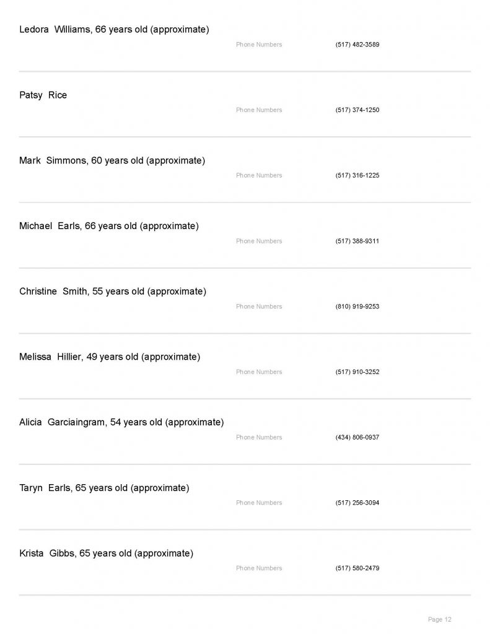Click the Michael Earls name entry
Viewport: 490px width, 634px height.
click(x=109, y=227)
